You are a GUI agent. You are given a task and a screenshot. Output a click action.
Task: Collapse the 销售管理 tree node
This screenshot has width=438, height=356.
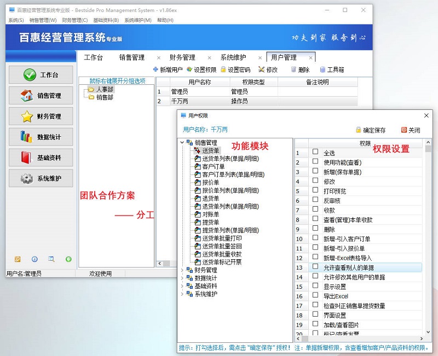182,143
